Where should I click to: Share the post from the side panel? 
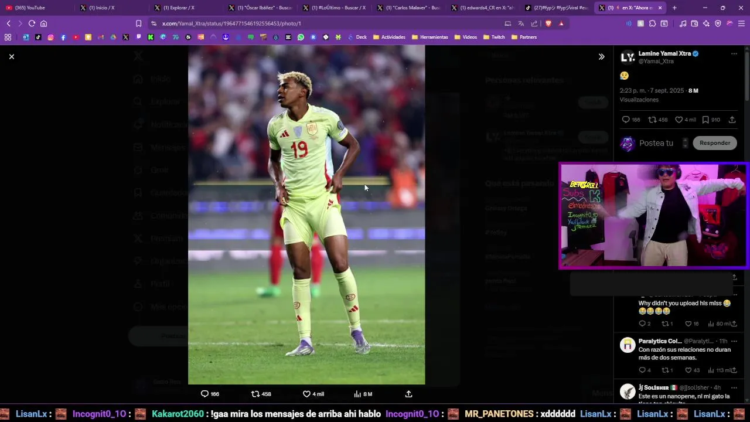(732, 120)
